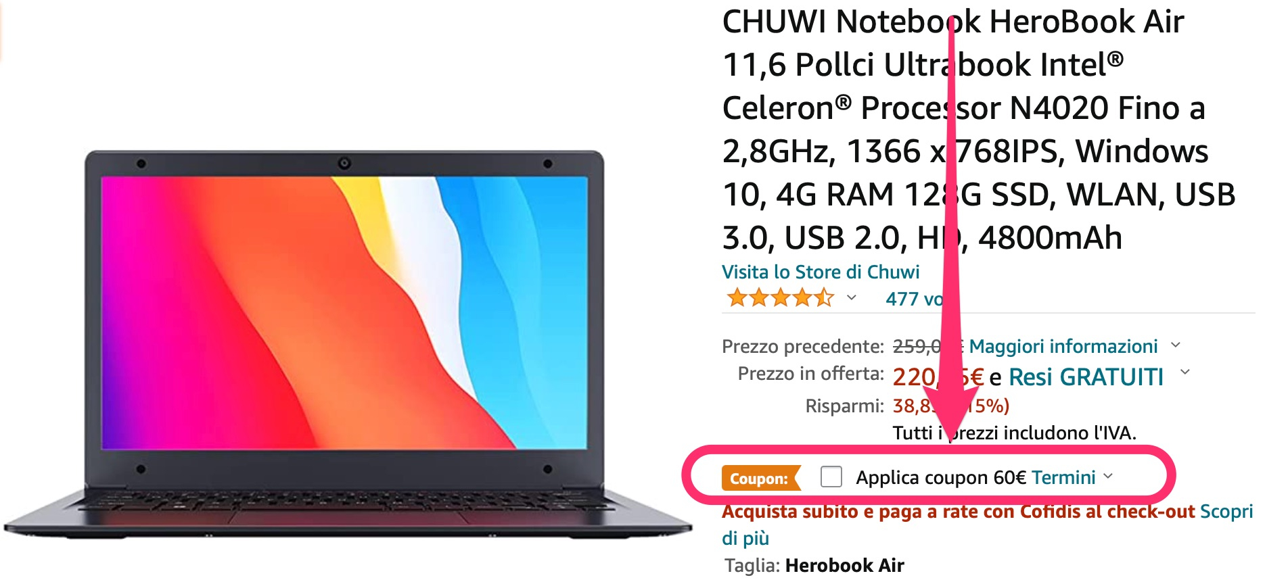Tick the Applica coupon 60€ checkbox
Image resolution: width=1288 pixels, height=582 pixels.
click(x=831, y=477)
